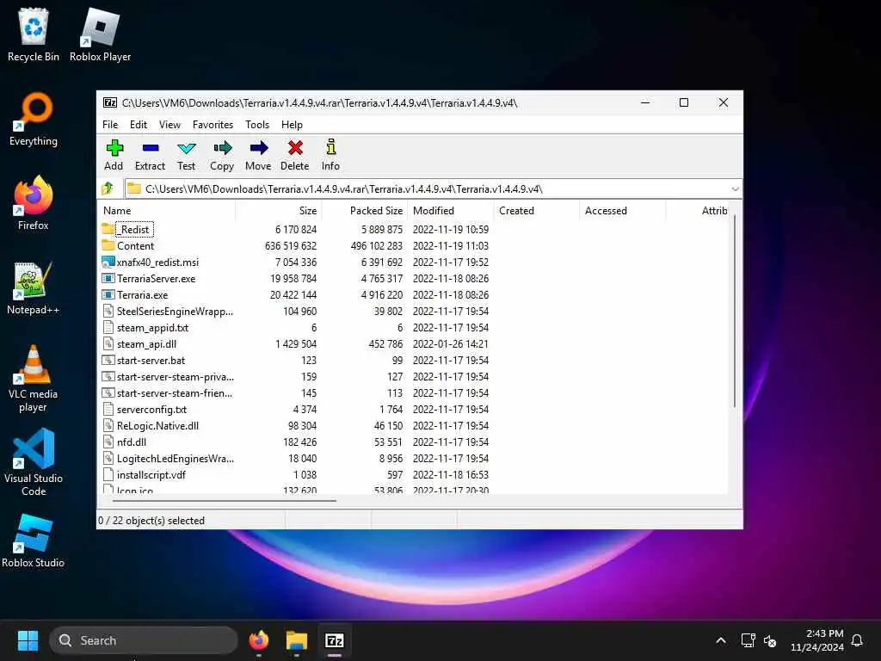The image size is (881, 661).
Task: Open Everything search desktop shortcut
Action: tap(34, 119)
